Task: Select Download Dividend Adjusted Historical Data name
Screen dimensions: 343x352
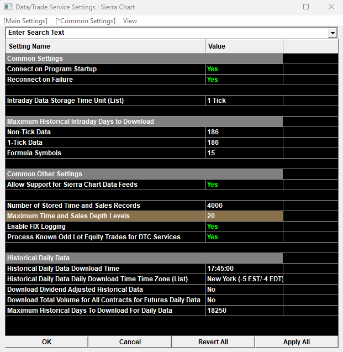Action: pyautogui.click(x=105, y=290)
